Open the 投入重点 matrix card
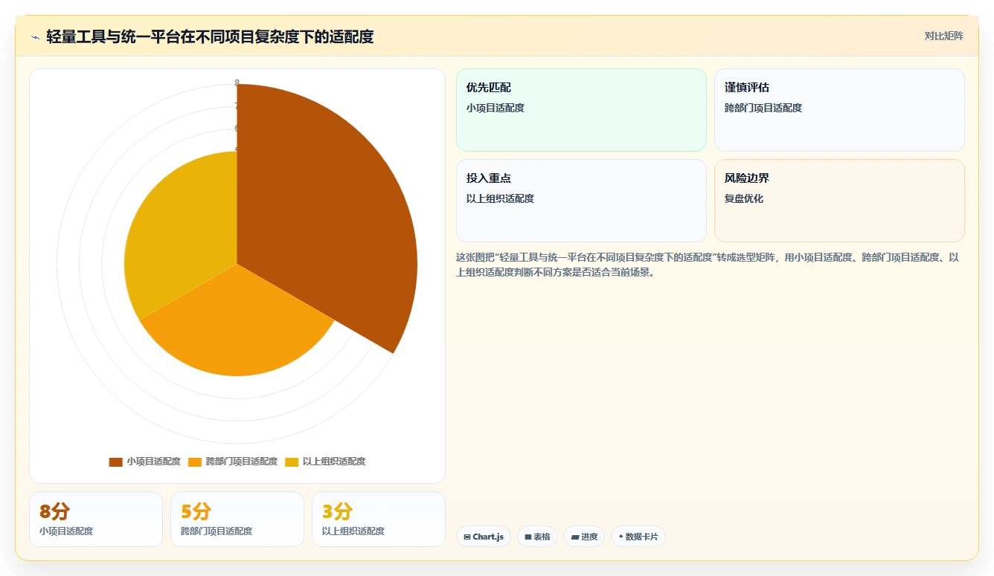 coord(581,201)
